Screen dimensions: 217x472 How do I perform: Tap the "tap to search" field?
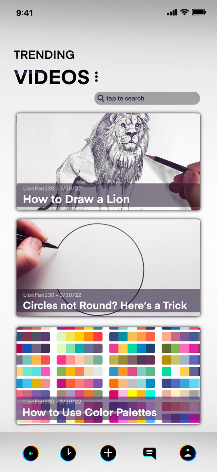147,98
